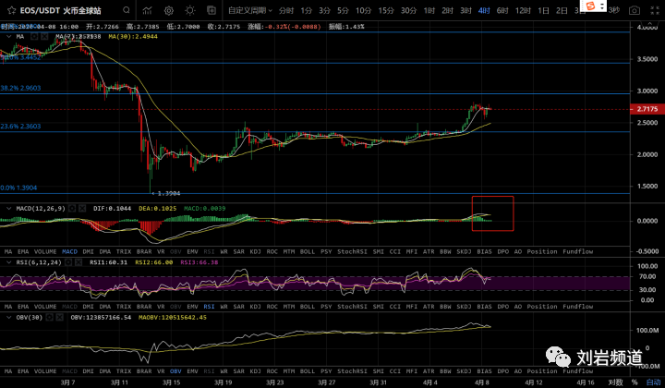Select KDJ in MACD panel indicator row

pos(255,251)
